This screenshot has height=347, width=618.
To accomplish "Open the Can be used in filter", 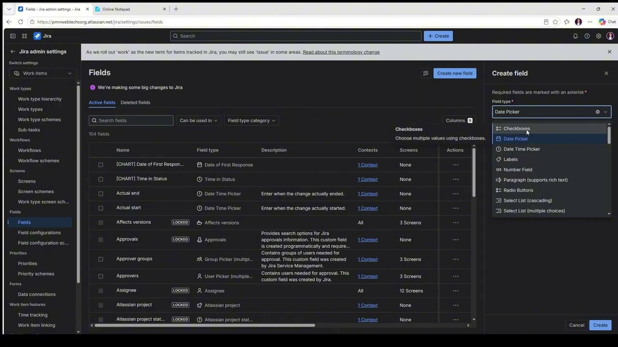I will click(198, 120).
